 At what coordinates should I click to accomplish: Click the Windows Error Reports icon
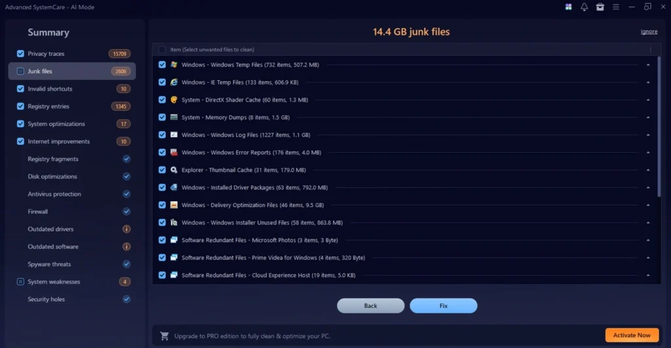(174, 153)
